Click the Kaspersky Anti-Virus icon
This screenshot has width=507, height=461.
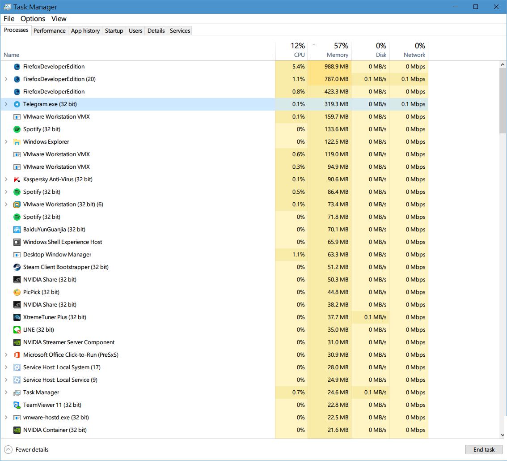tap(17, 179)
